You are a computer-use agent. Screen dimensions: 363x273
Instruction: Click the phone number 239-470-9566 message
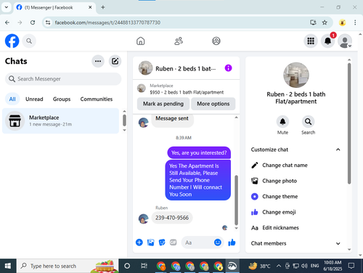pyautogui.click(x=172, y=218)
